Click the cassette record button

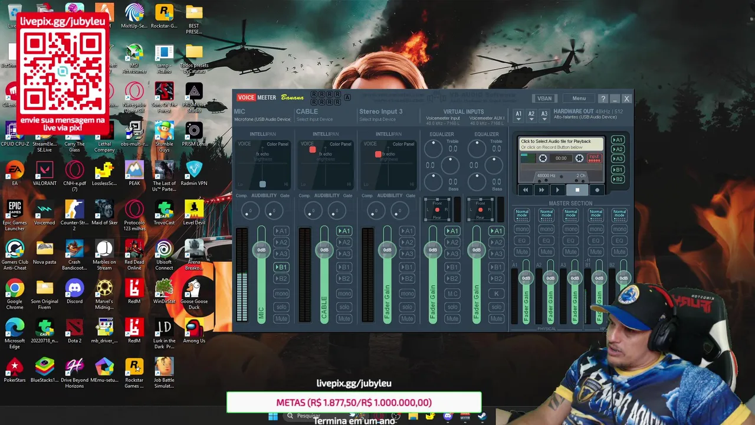[x=597, y=190]
